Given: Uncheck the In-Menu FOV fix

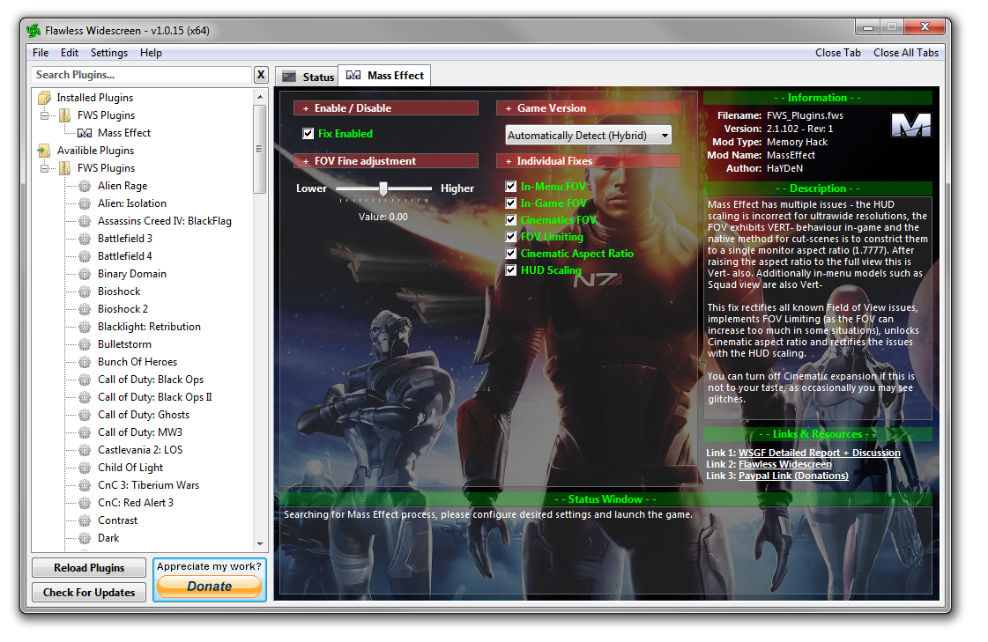Looking at the screenshot, I should pyautogui.click(x=511, y=187).
